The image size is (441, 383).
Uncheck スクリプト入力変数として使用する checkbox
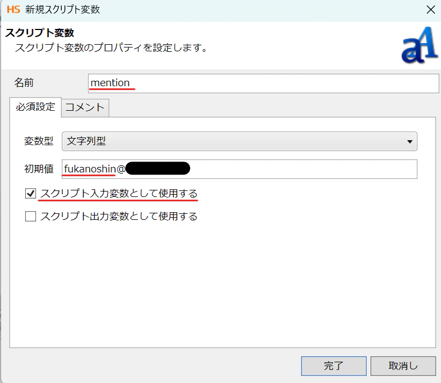click(31, 194)
